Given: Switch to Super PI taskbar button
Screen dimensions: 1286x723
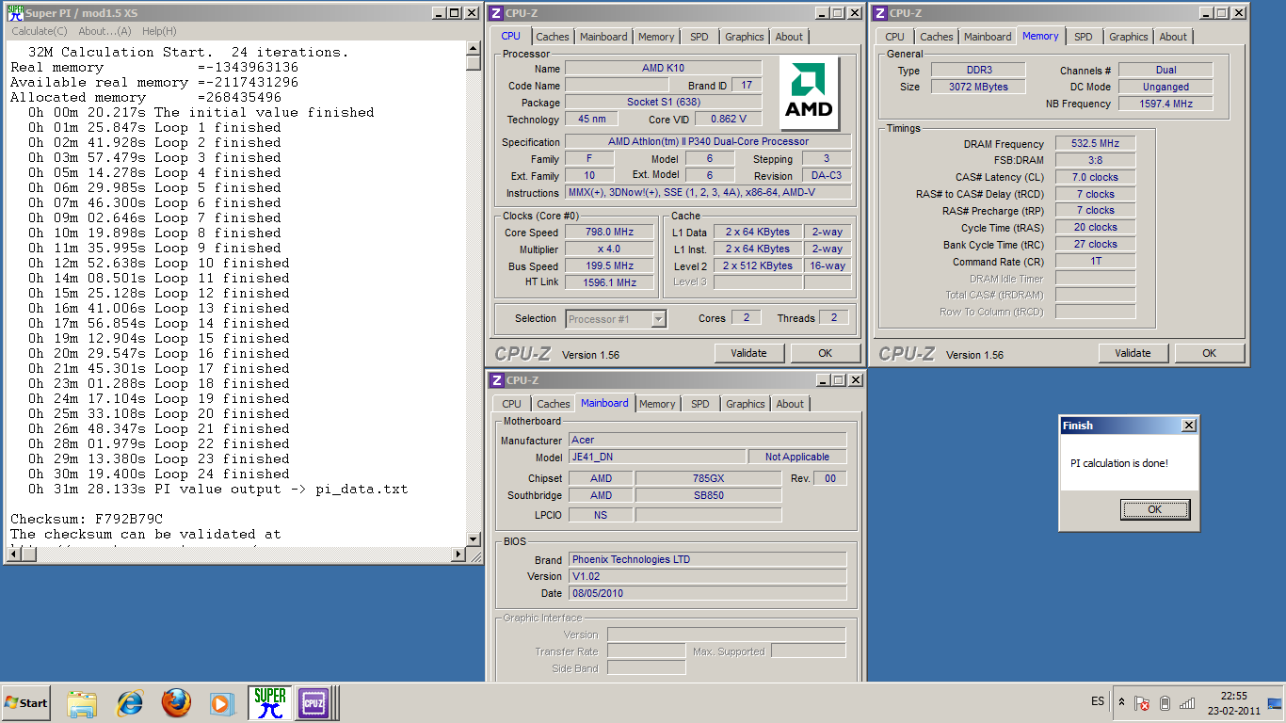Looking at the screenshot, I should 270,703.
